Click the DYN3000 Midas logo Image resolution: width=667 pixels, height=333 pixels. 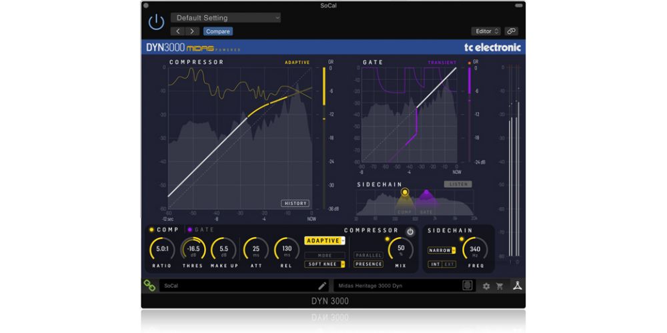193,47
